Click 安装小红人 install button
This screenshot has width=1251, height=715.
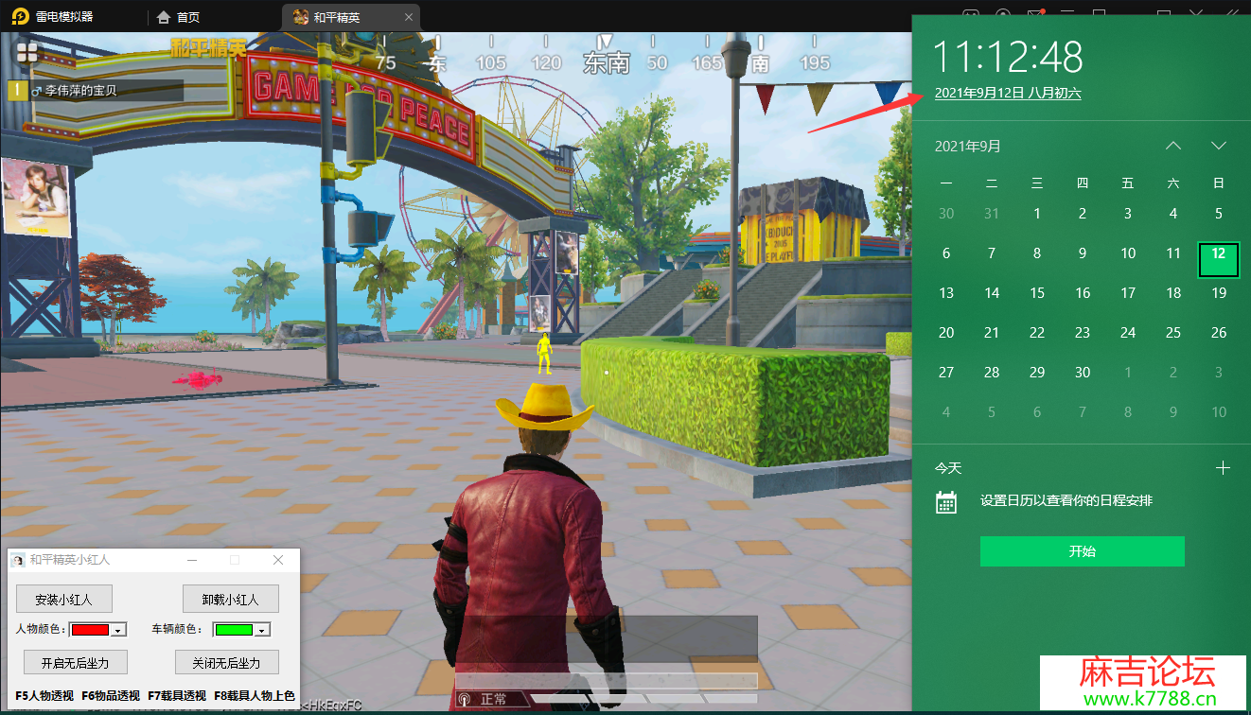(x=64, y=599)
